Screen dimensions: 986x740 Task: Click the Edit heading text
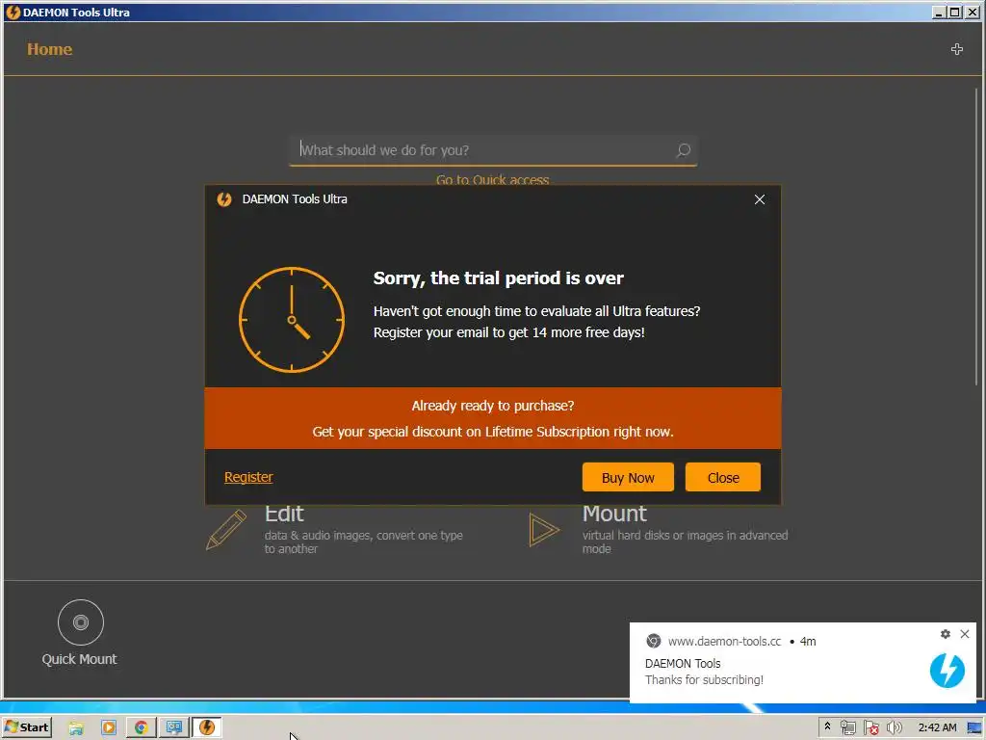pos(284,515)
